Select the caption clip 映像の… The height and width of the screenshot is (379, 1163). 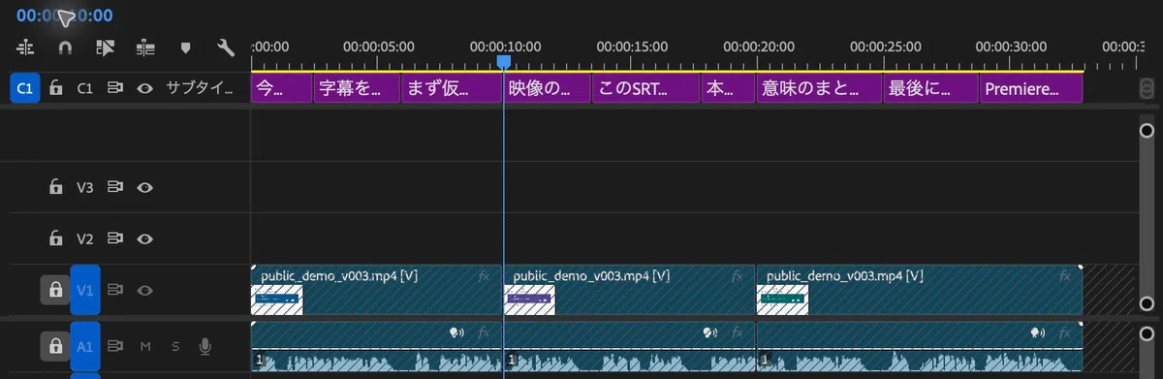tap(549, 88)
